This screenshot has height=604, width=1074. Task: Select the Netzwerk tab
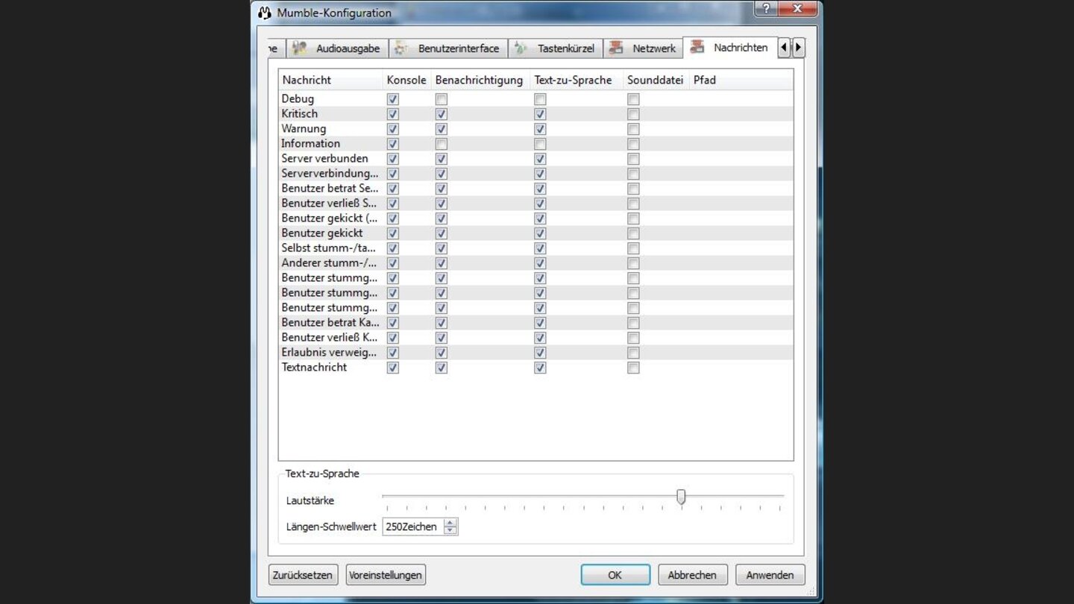point(643,48)
